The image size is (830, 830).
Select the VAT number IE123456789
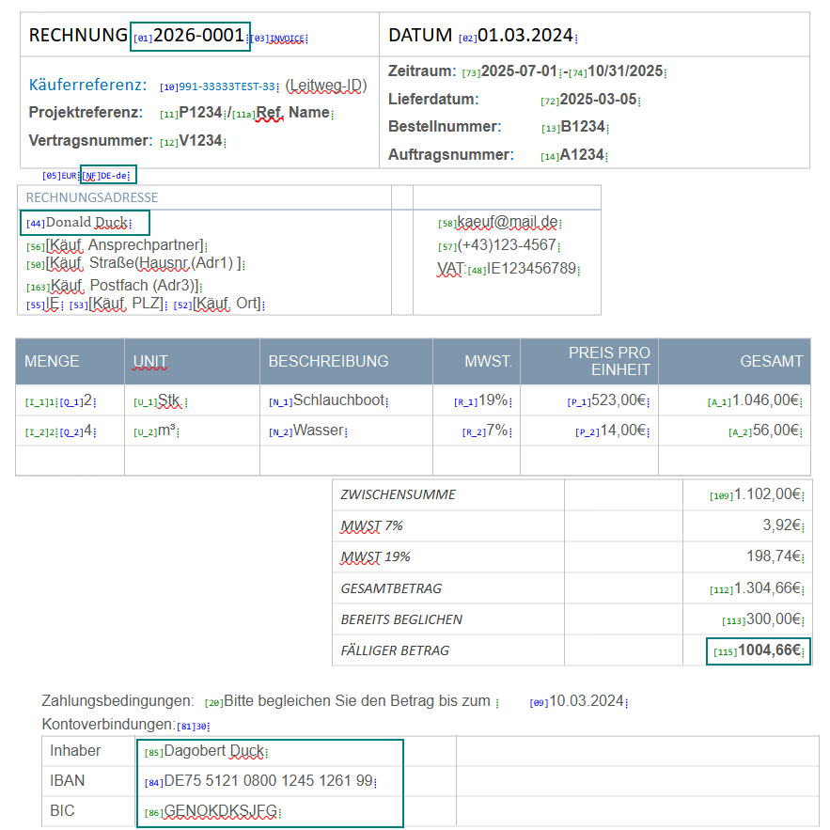pos(530,269)
